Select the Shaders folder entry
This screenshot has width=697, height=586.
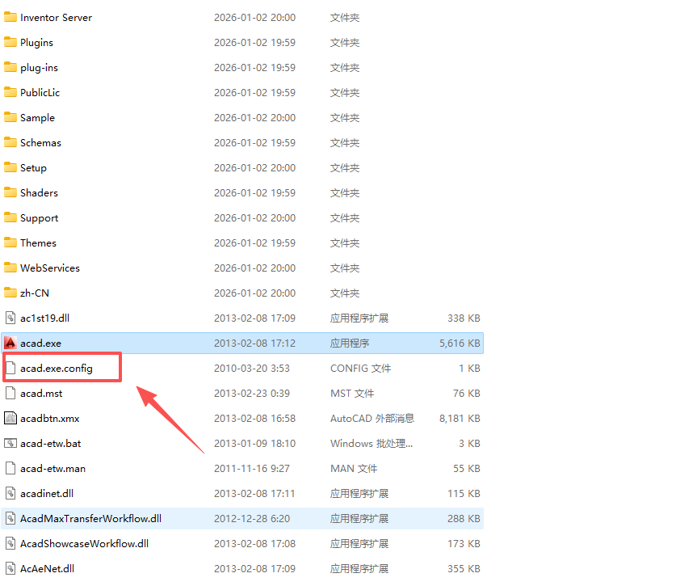click(39, 192)
